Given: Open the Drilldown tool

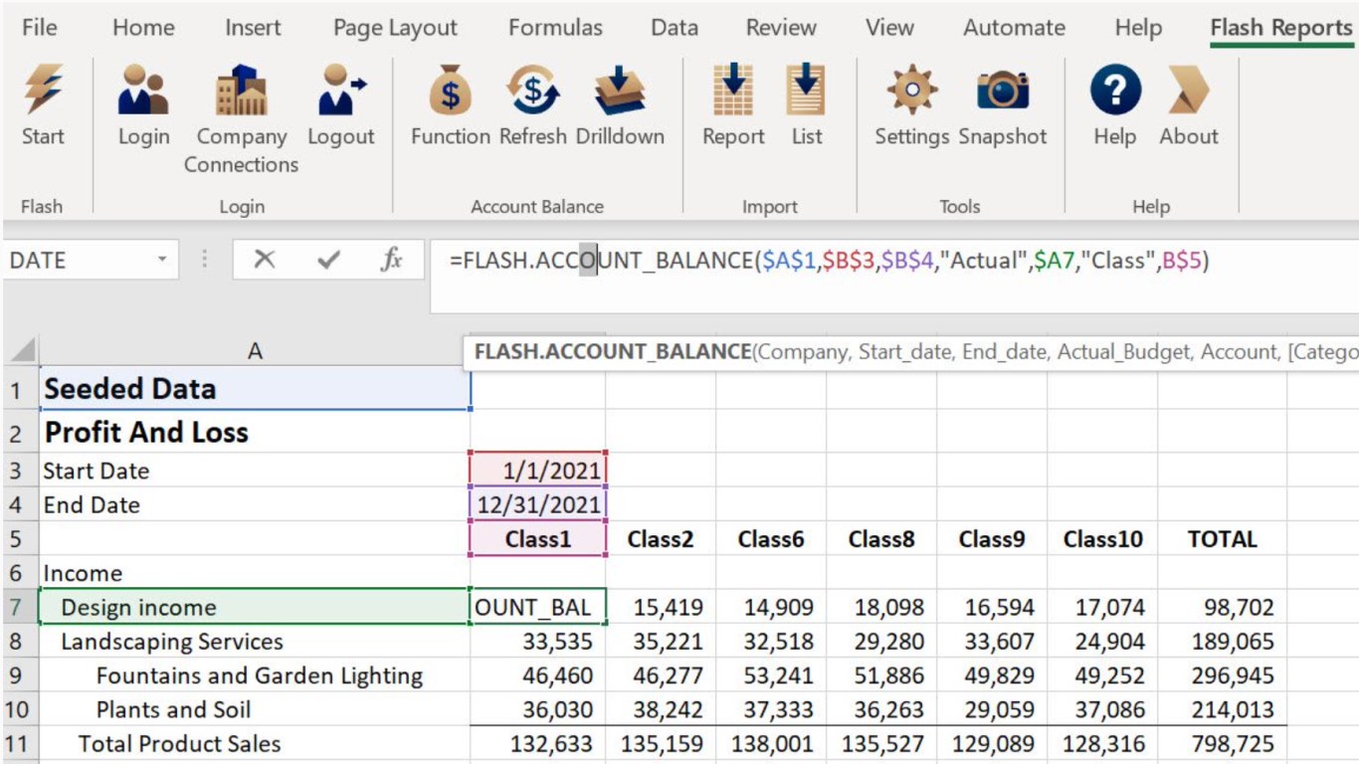Looking at the screenshot, I should coord(620,91).
